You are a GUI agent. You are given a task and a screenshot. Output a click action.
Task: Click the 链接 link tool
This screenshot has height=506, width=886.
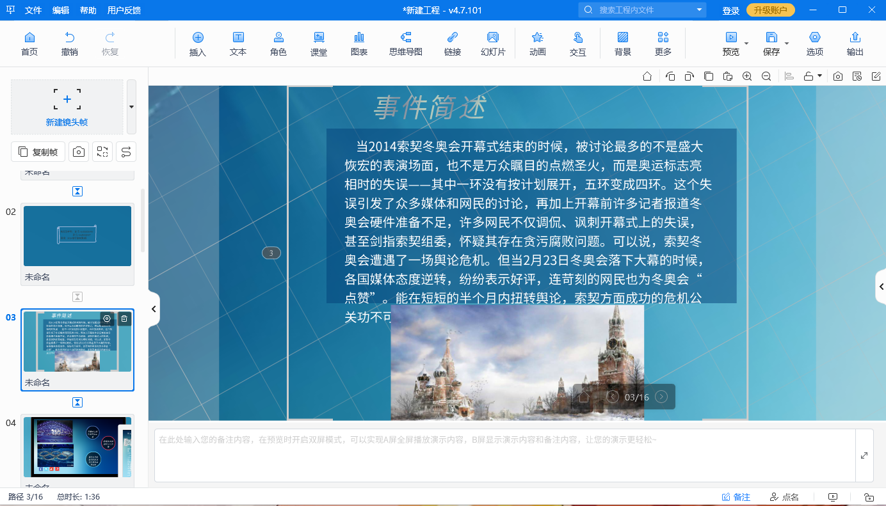(453, 44)
